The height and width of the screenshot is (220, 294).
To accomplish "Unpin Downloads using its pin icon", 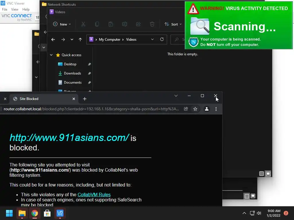I will 90,73.
